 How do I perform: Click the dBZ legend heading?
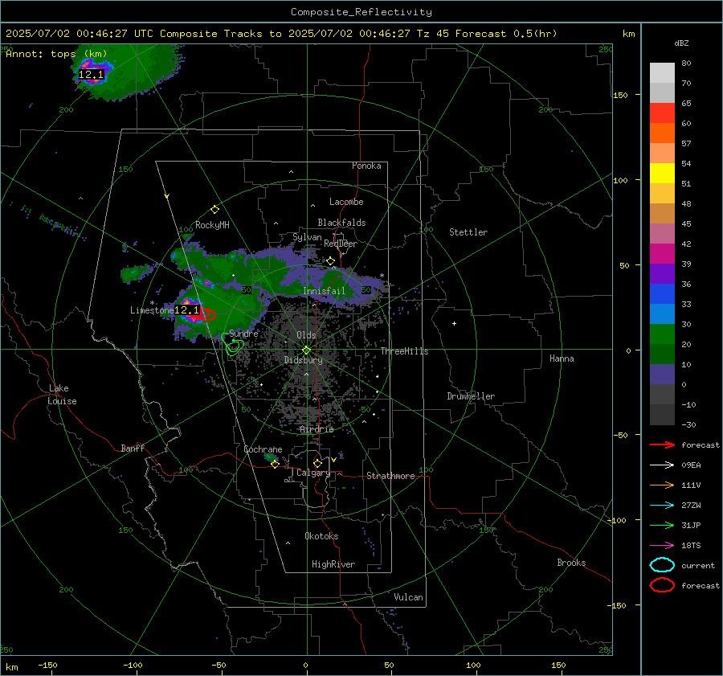[681, 43]
